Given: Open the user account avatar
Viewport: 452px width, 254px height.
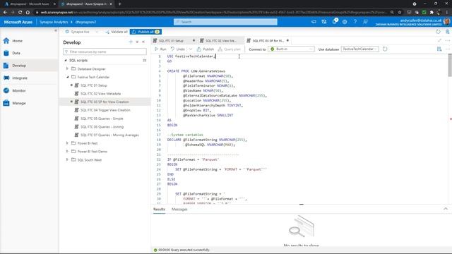Looking at the screenshot, I should click(447, 22).
